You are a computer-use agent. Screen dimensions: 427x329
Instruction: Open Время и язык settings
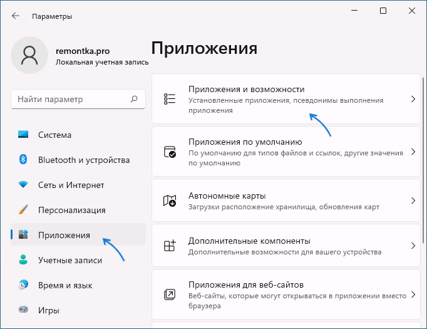[78, 285]
